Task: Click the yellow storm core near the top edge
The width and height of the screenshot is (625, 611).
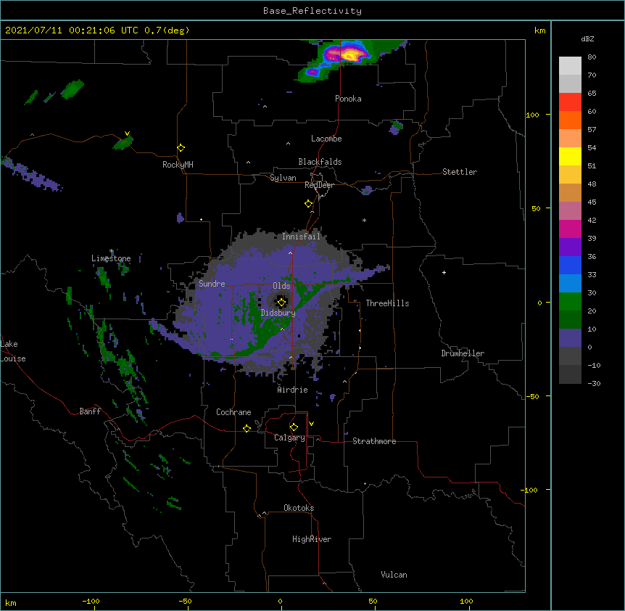Action: coord(349,54)
